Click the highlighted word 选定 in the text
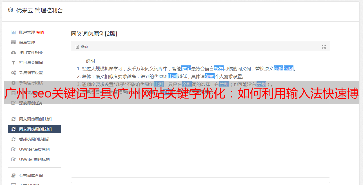 coord(186,68)
